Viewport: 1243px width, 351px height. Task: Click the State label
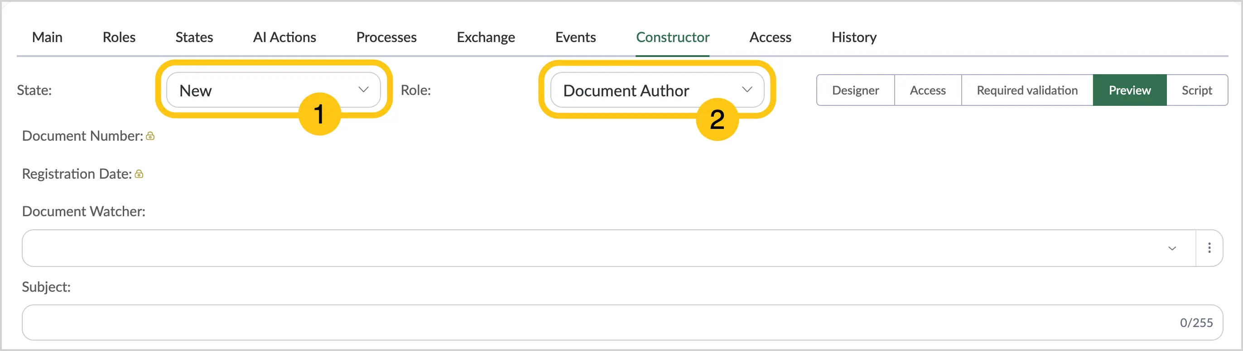coord(34,90)
